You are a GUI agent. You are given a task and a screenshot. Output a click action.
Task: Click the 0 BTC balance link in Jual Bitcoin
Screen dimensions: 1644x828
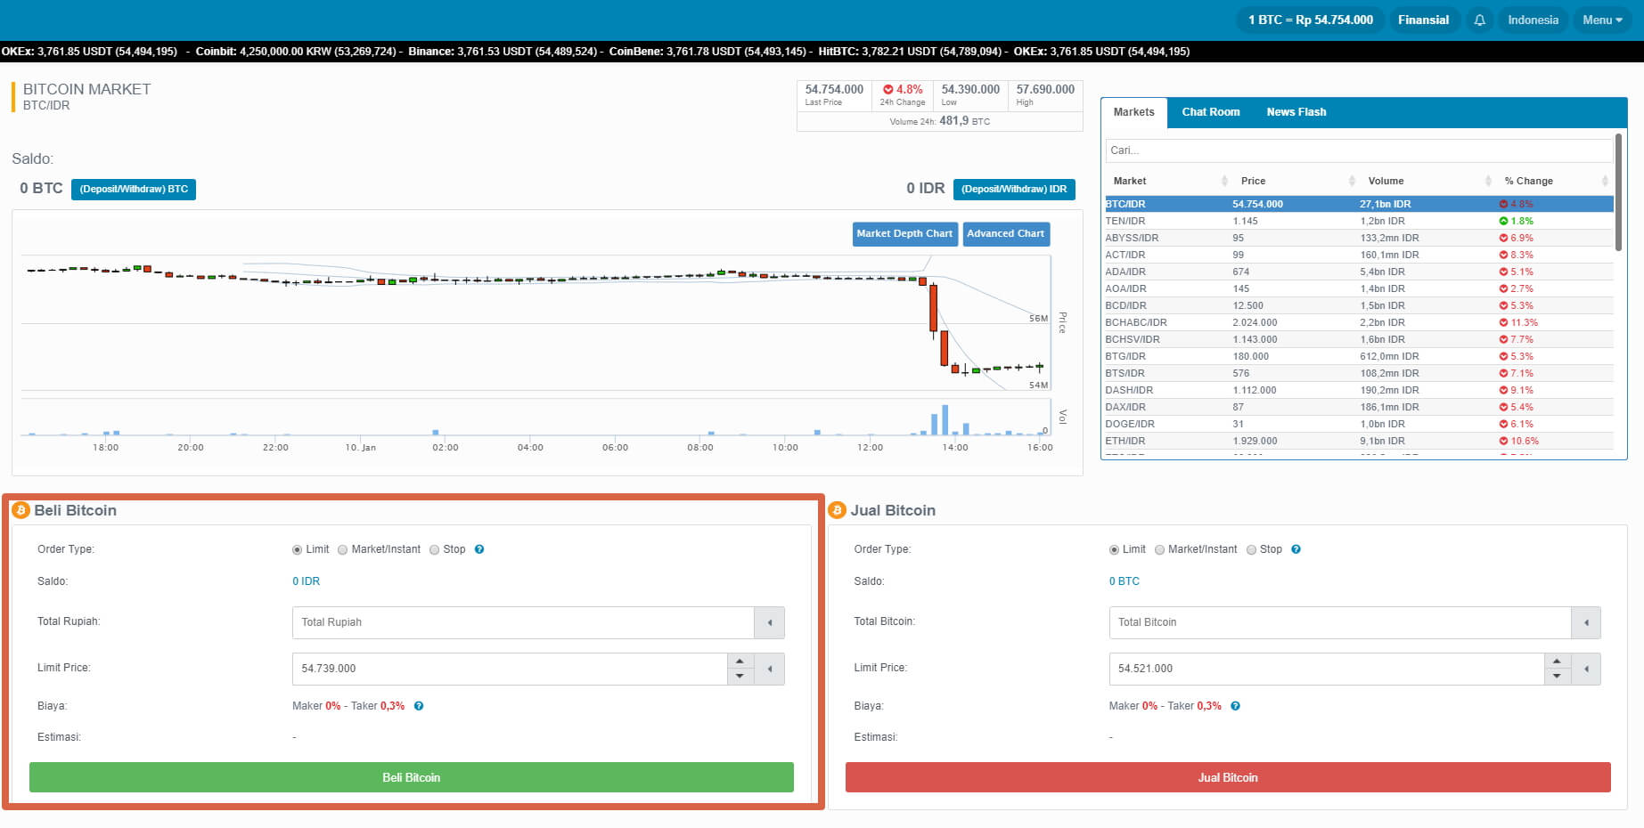pyautogui.click(x=1125, y=581)
